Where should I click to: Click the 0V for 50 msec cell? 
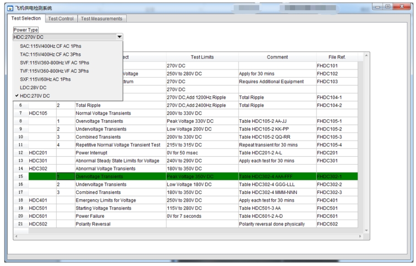coord(203,153)
